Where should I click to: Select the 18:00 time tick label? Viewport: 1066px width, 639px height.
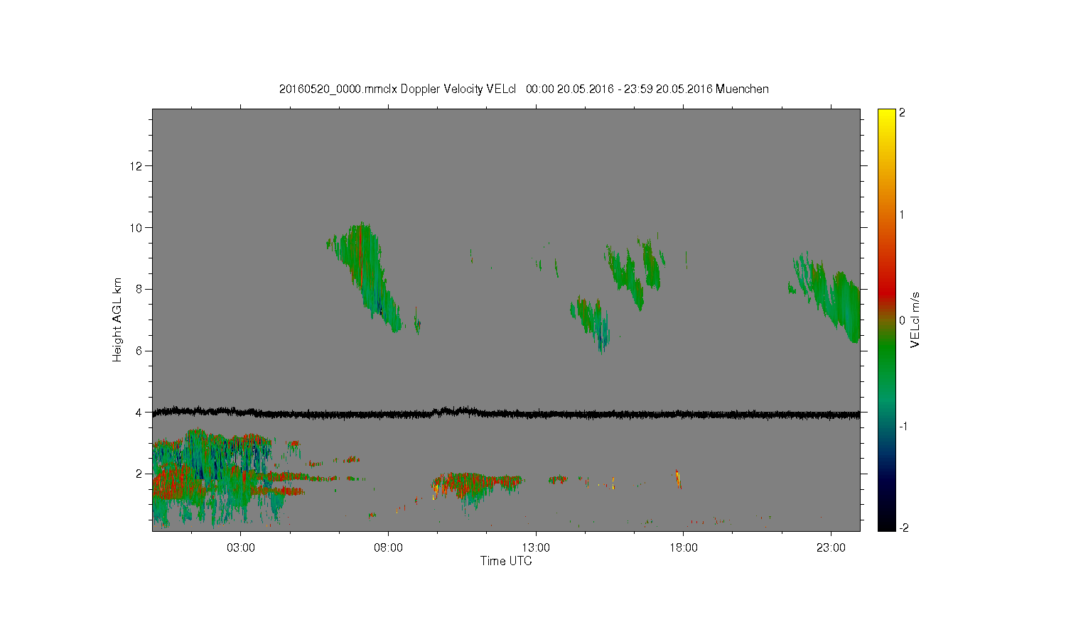coord(684,548)
